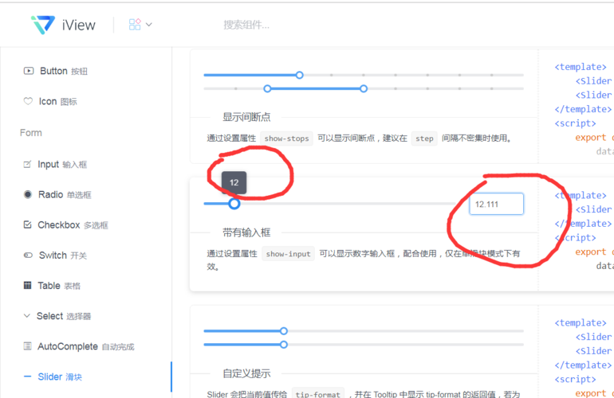Click the show-input code tag
This screenshot has width=614, height=398.
[x=288, y=254]
